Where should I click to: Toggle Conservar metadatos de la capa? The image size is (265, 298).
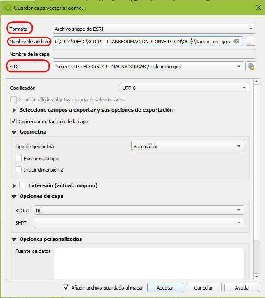click(x=13, y=121)
